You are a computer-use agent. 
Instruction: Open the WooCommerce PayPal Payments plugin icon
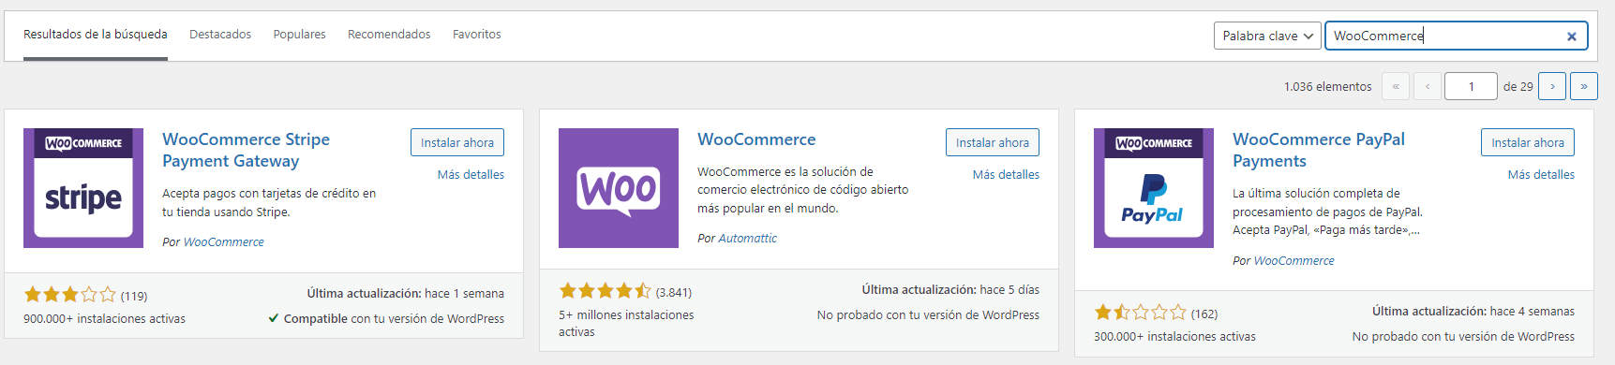coord(1154,188)
